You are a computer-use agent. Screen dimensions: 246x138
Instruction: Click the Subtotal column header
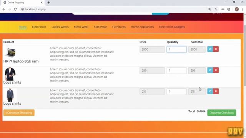tap(197, 42)
